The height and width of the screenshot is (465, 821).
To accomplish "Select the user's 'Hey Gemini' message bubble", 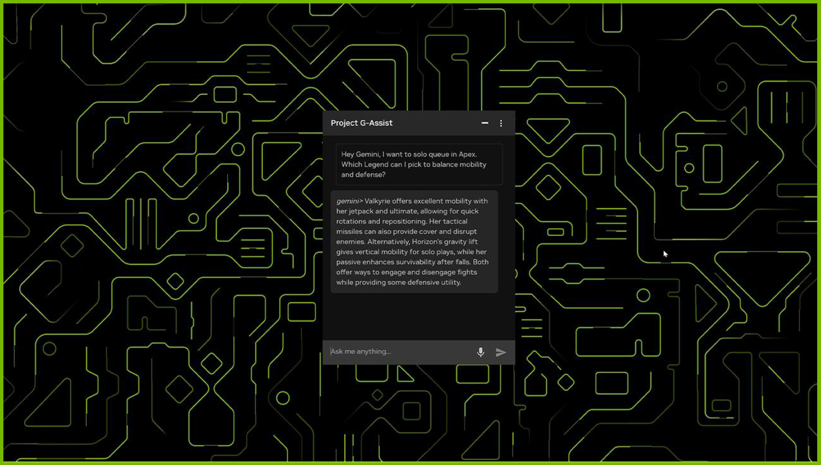I will pos(419,165).
